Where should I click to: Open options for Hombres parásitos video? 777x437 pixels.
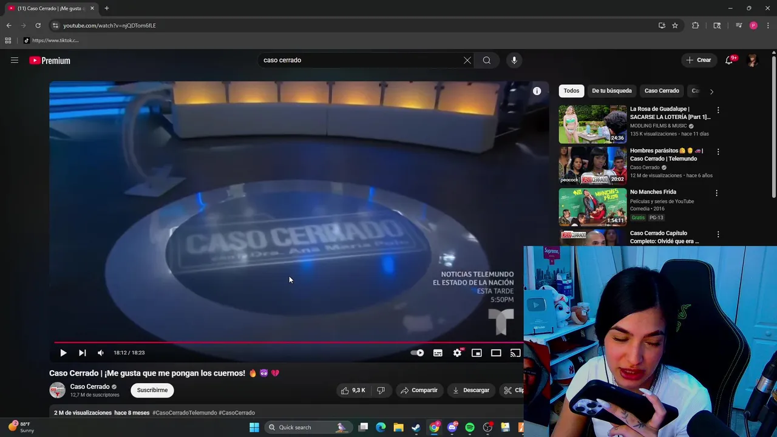[718, 152]
